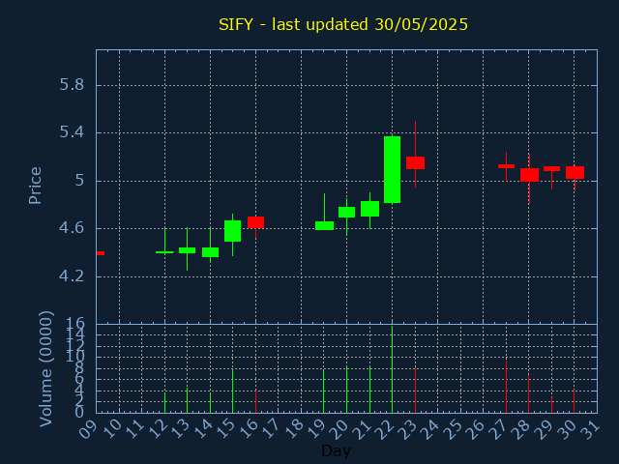Click the 4.2 price tick label
619x464 pixels.
tap(72, 276)
